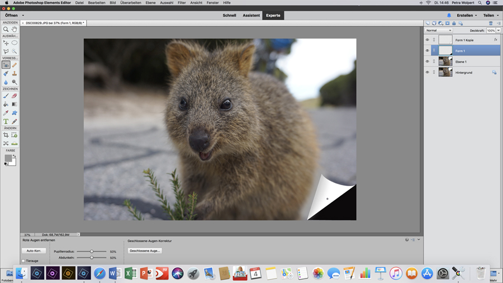Viewport: 503px width, 283px height.
Task: Click the Auto-Korr. button
Action: coord(34,251)
